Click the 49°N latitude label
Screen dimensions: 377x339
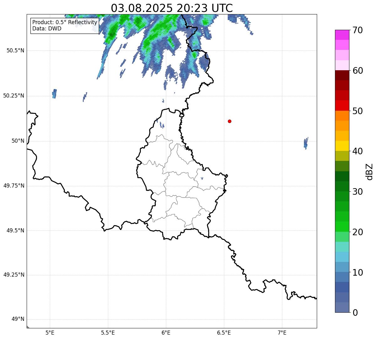point(18,319)
